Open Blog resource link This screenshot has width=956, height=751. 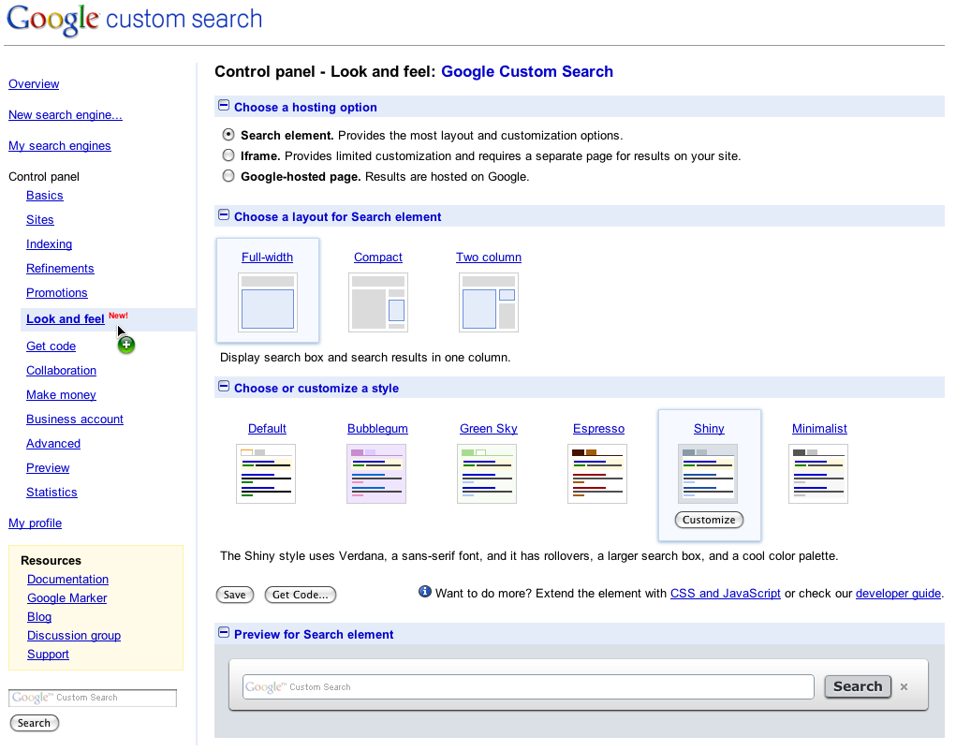point(39,617)
